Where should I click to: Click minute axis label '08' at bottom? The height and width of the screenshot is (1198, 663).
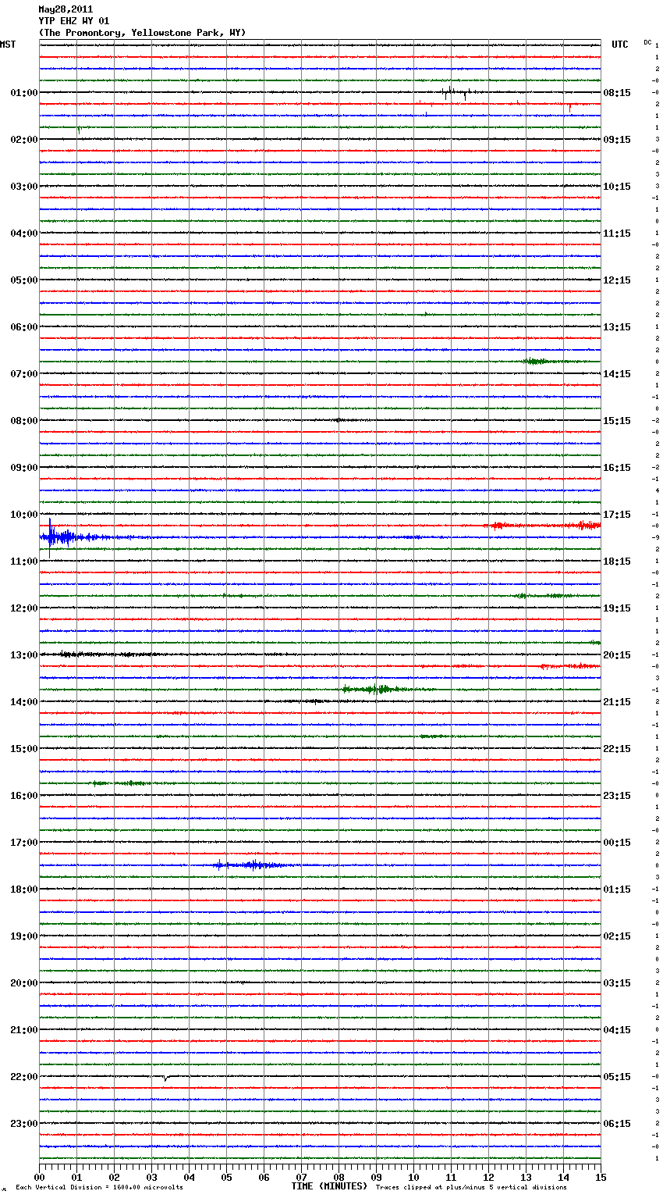click(x=339, y=1177)
